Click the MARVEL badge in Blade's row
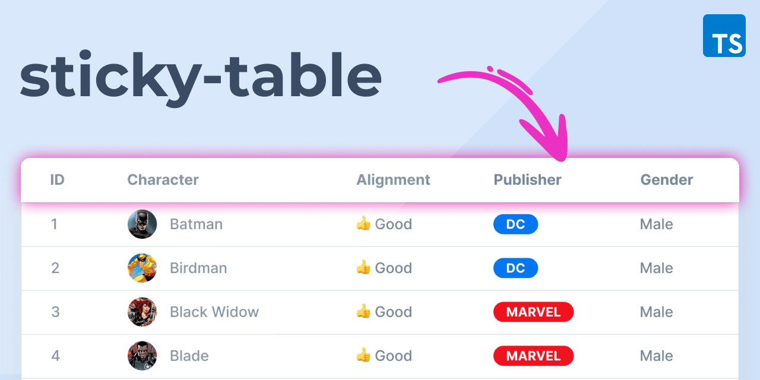This screenshot has height=380, width=760. coord(533,356)
